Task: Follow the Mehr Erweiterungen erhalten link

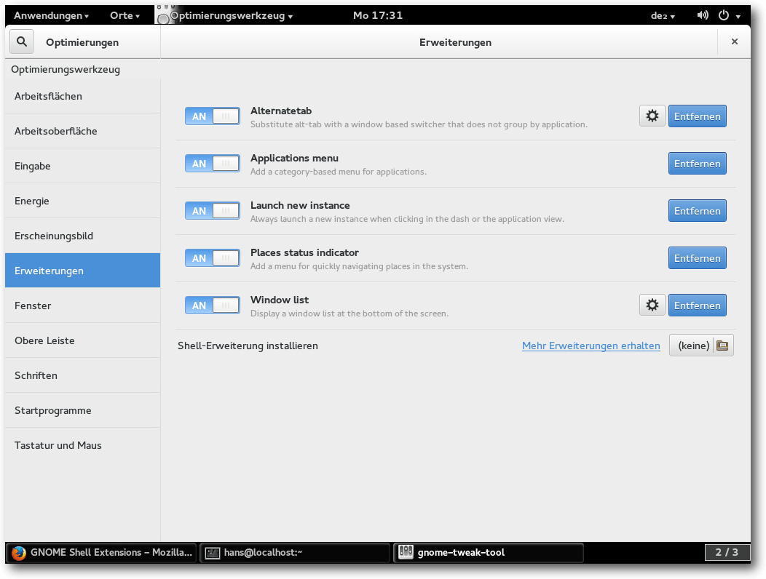Action: coord(591,346)
